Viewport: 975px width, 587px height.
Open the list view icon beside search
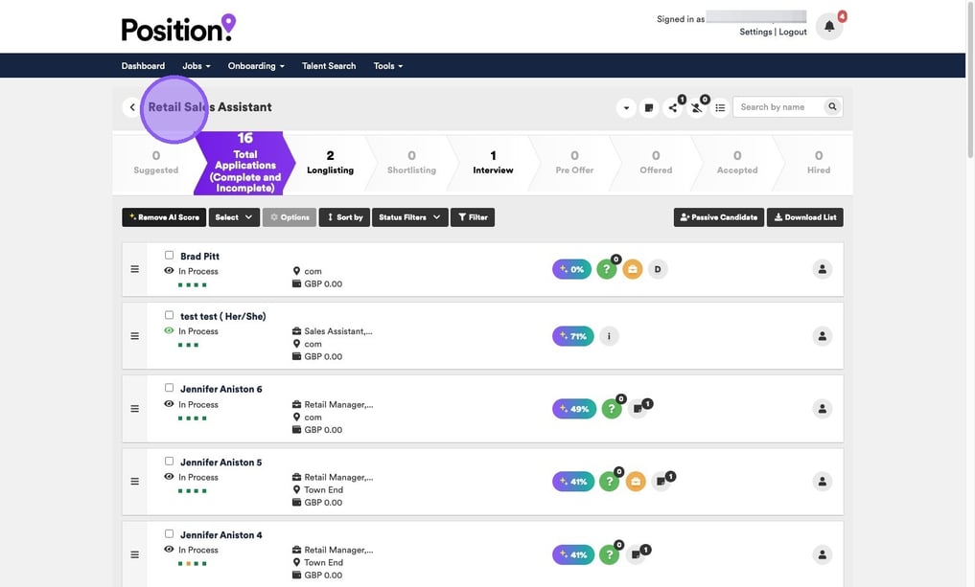[720, 107]
